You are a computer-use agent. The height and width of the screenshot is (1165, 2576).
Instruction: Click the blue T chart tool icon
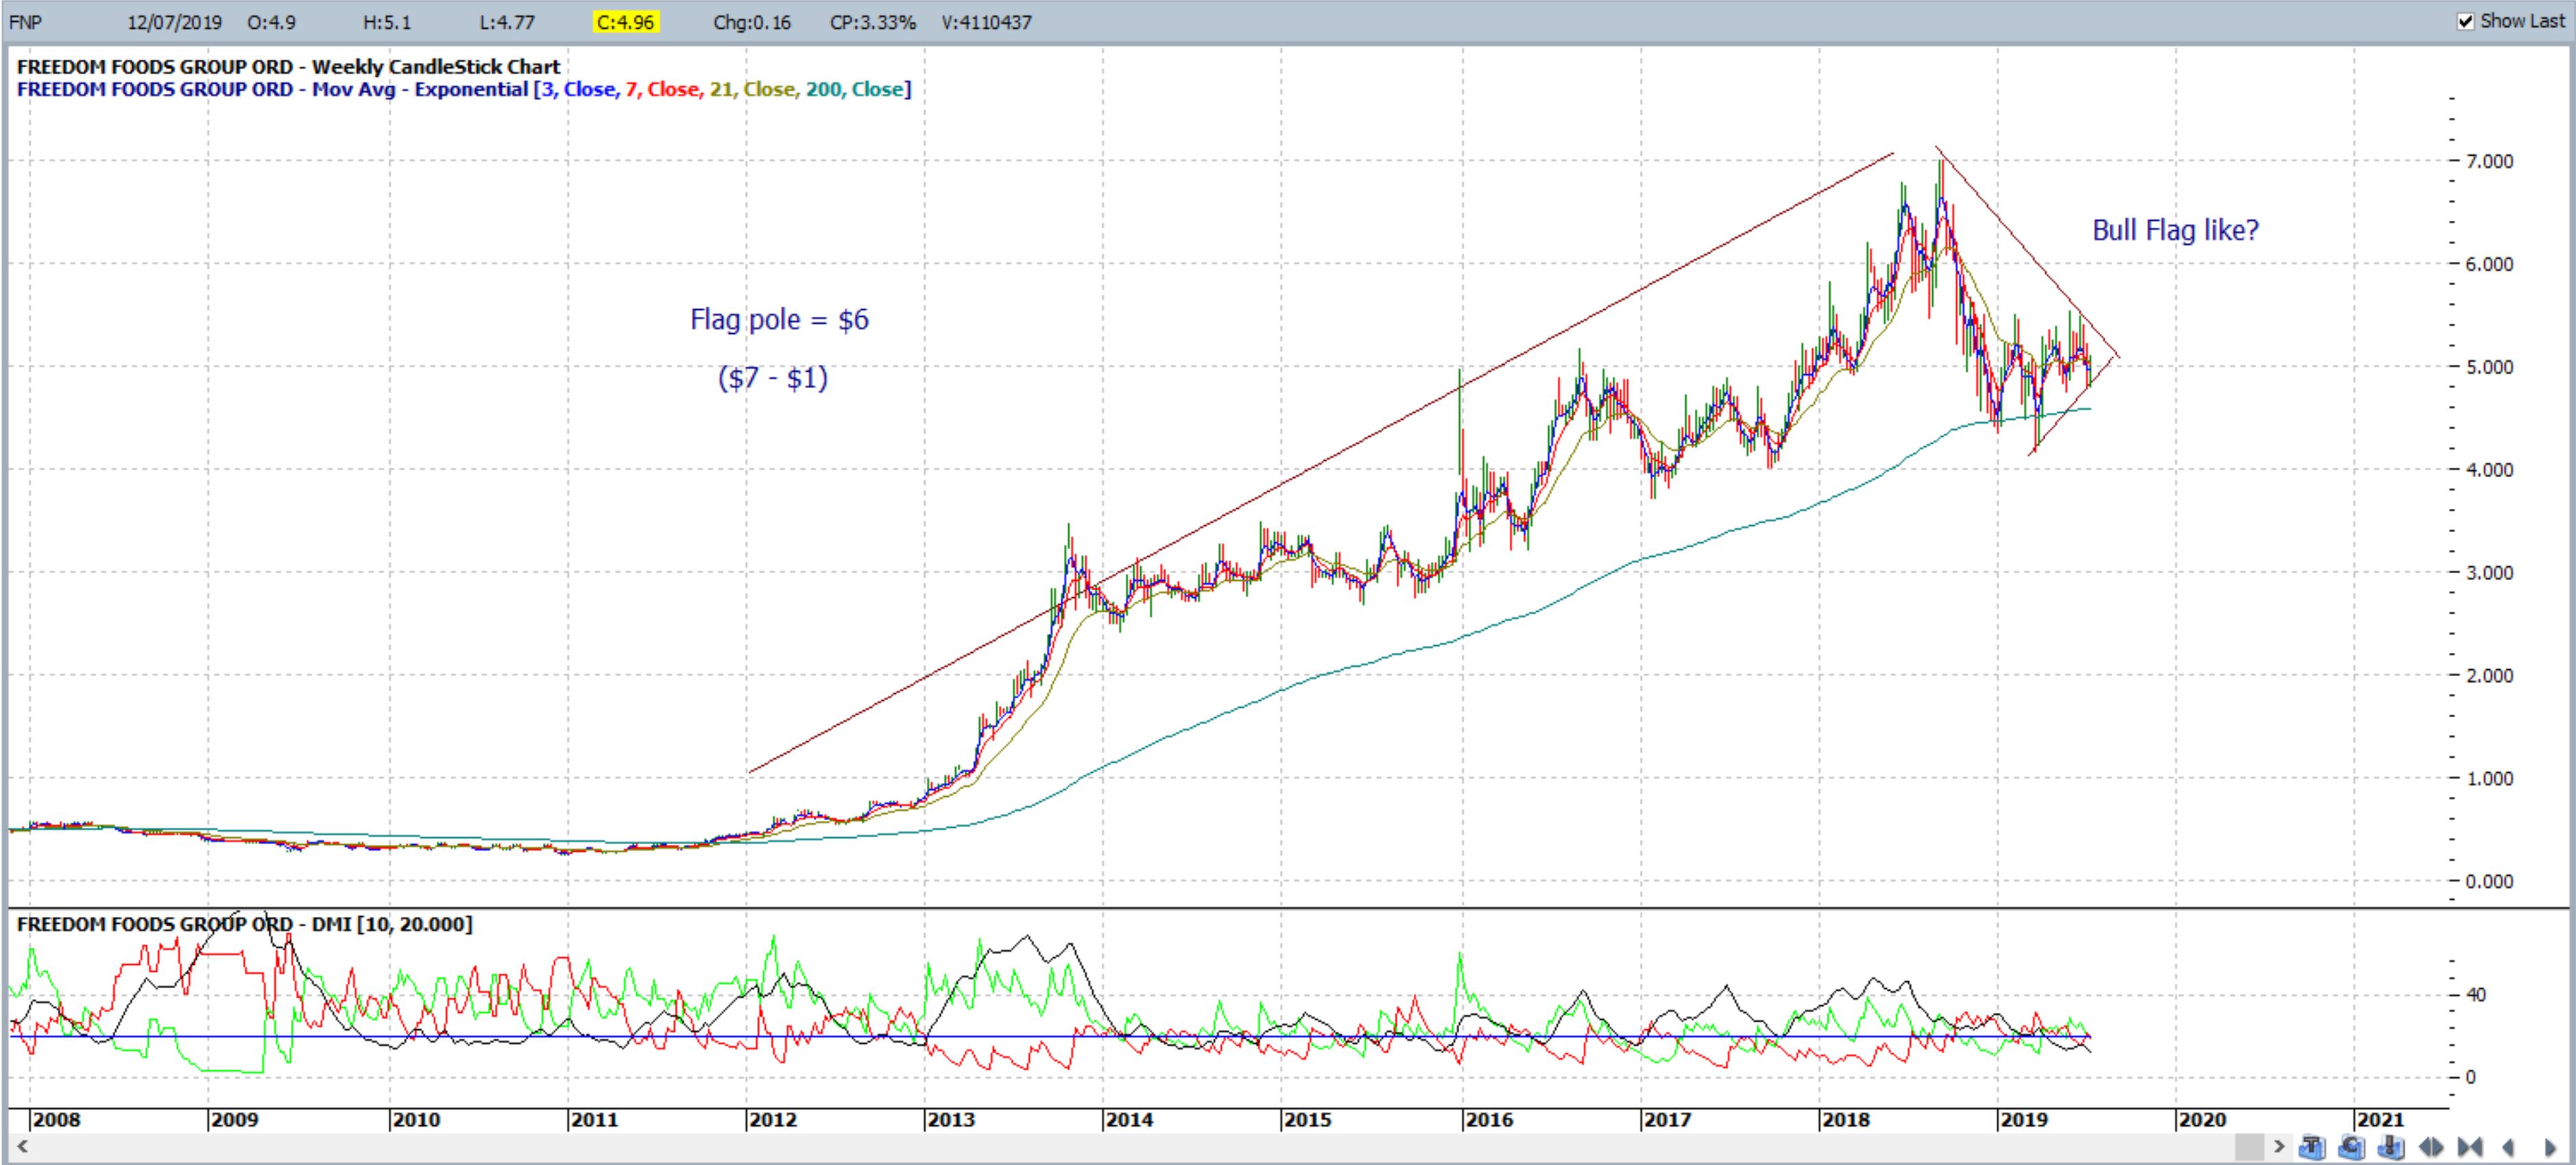click(2312, 1147)
